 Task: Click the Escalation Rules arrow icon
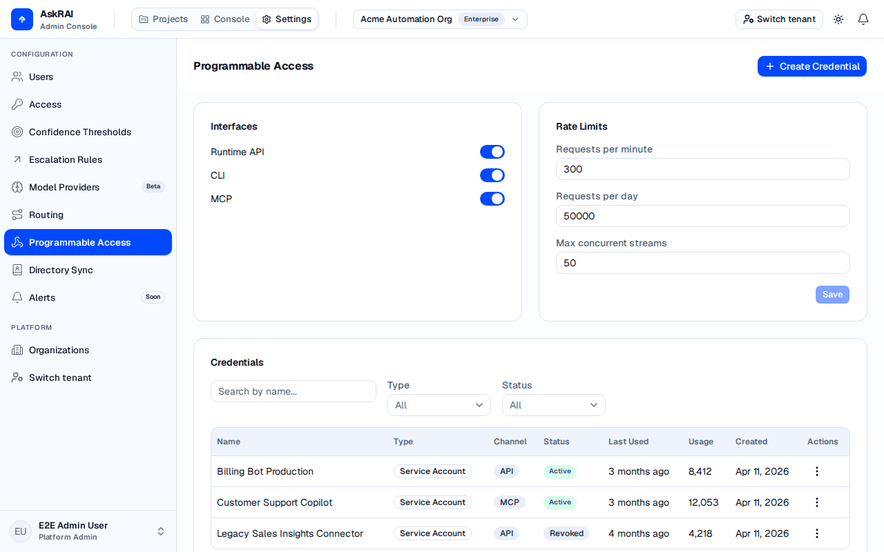point(17,159)
